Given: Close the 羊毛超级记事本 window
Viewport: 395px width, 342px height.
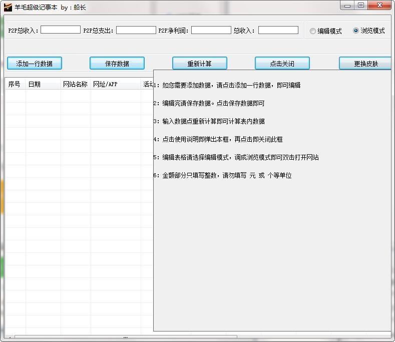Looking at the screenshot, I should [379, 6].
